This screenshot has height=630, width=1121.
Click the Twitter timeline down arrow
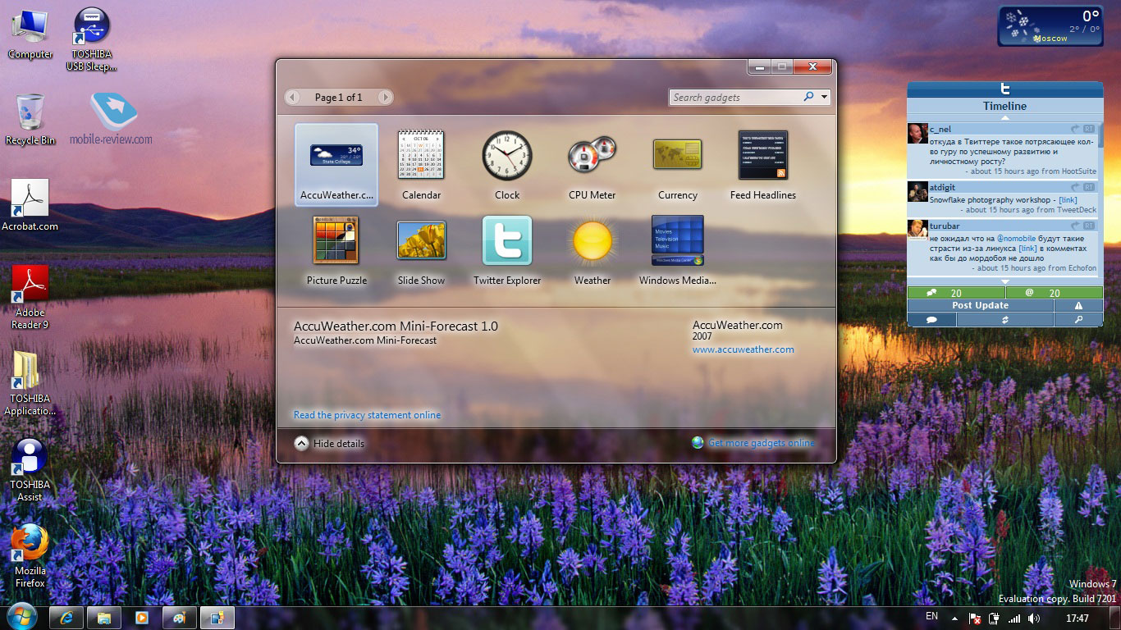click(1004, 282)
